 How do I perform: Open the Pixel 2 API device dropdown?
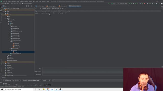pyautogui.click(x=123, y=4)
